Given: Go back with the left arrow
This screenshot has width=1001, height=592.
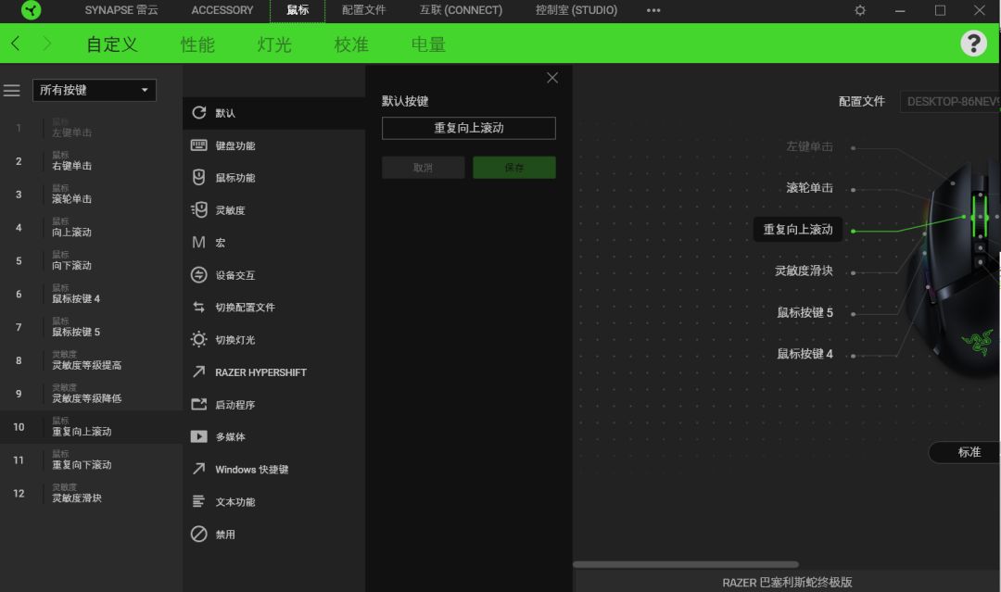Looking at the screenshot, I should click(16, 44).
